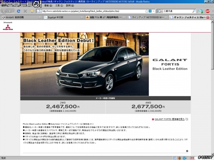
Task: Open the tab list dropdown arrow
Action: 213,17
